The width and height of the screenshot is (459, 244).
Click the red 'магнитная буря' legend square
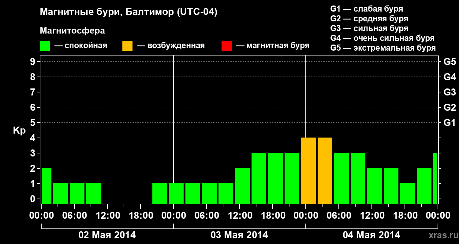(226, 46)
